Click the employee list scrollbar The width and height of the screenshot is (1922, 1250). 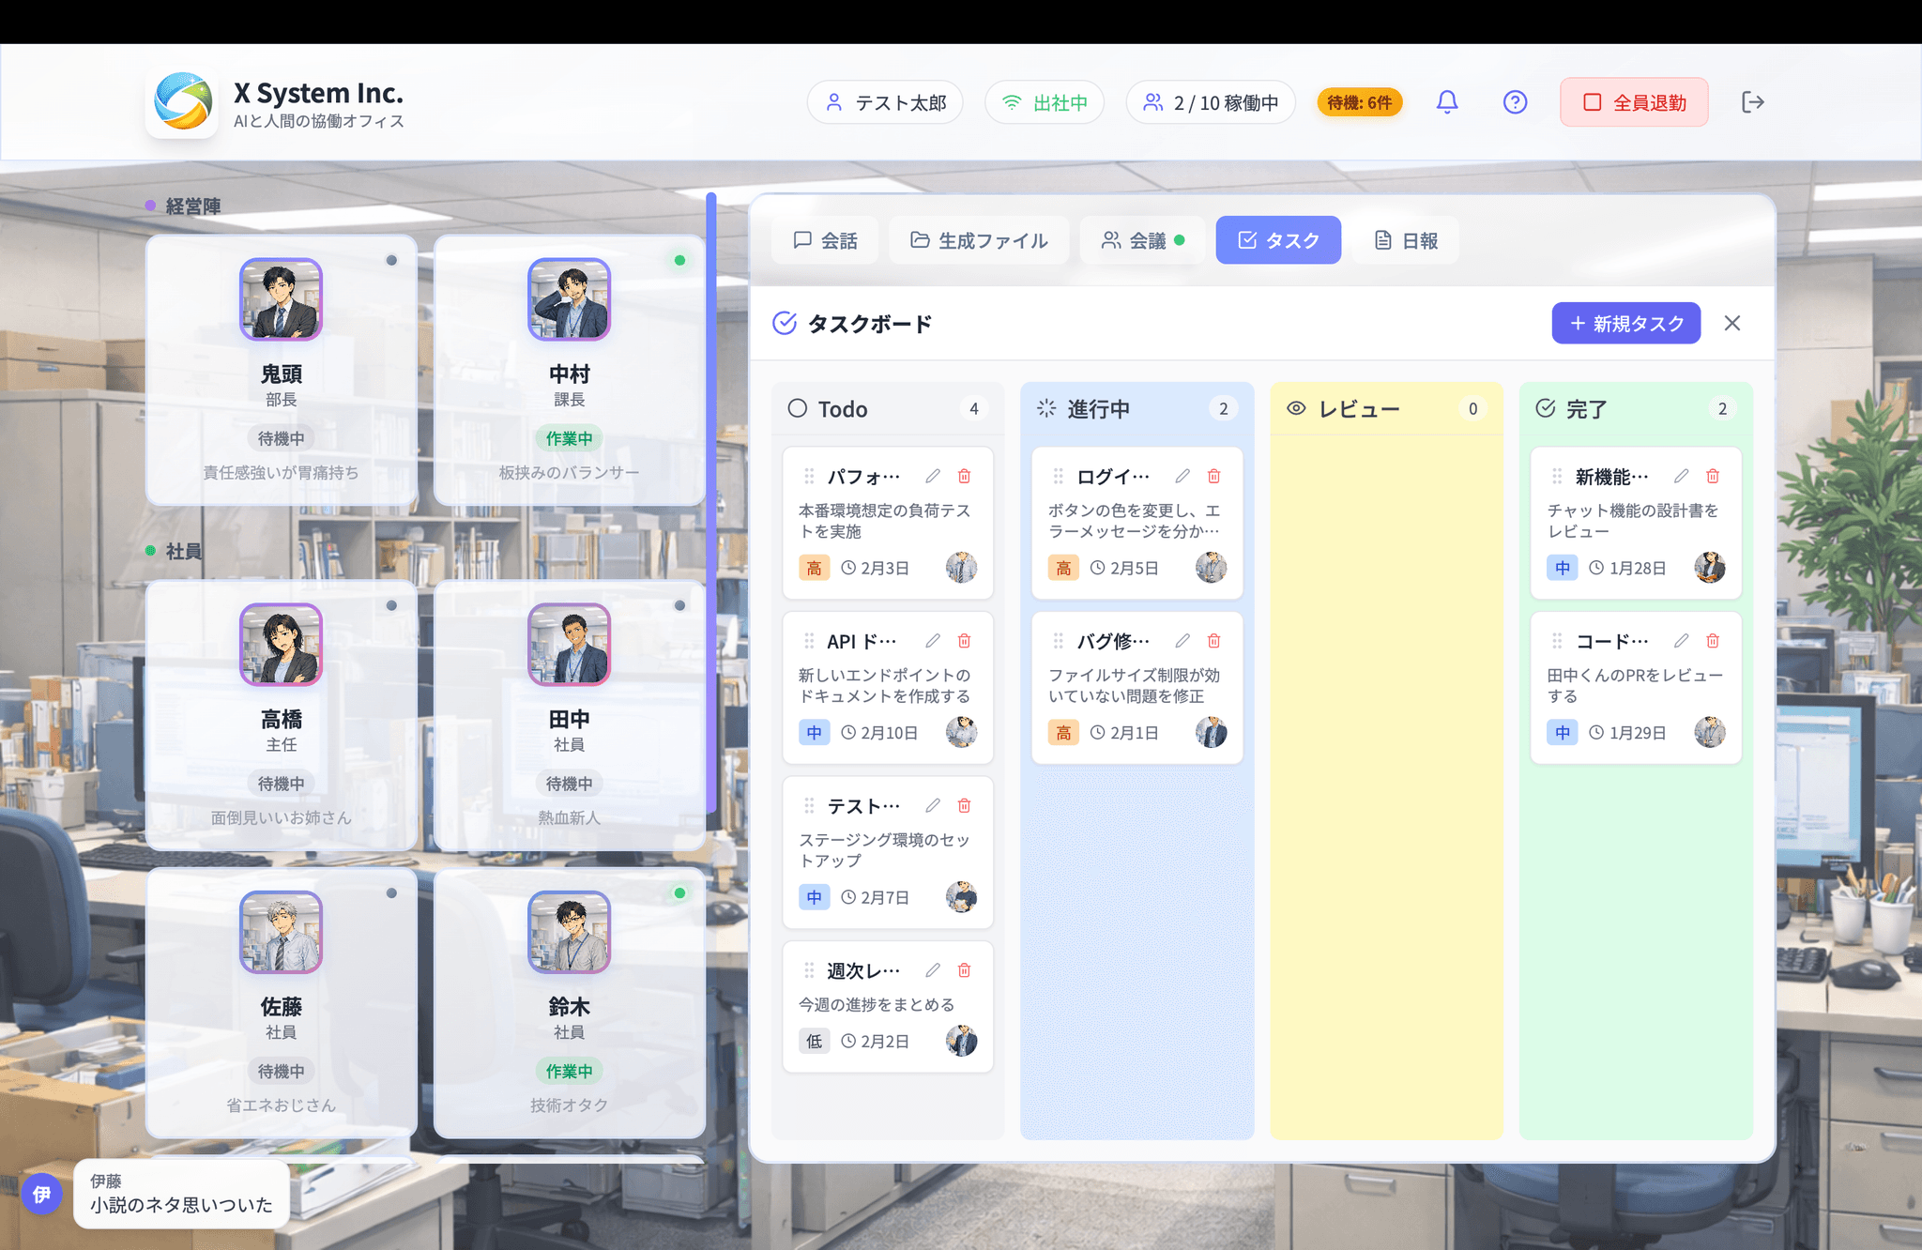711,502
